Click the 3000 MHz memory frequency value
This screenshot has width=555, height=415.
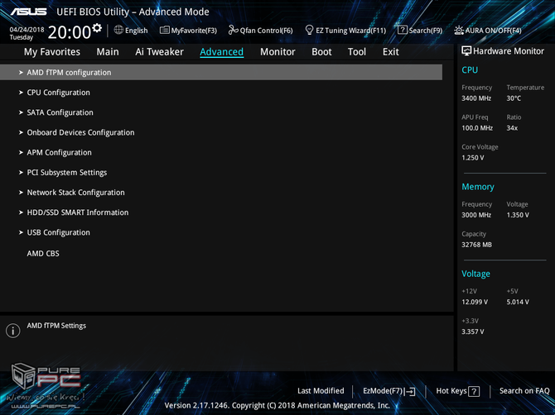coord(476,215)
